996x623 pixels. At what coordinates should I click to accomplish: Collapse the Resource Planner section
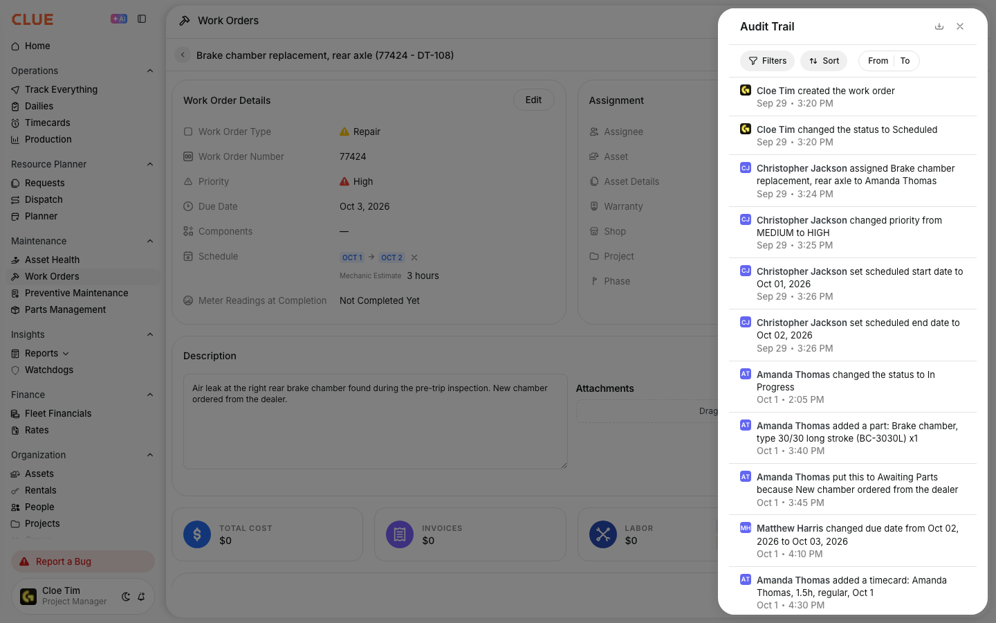(150, 164)
